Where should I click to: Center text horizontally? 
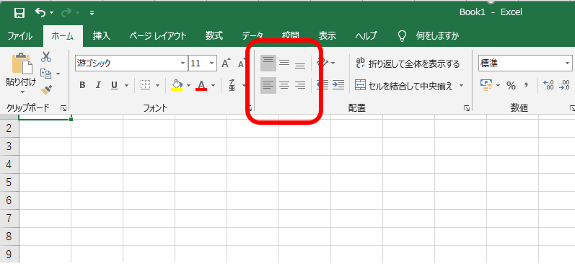click(284, 86)
